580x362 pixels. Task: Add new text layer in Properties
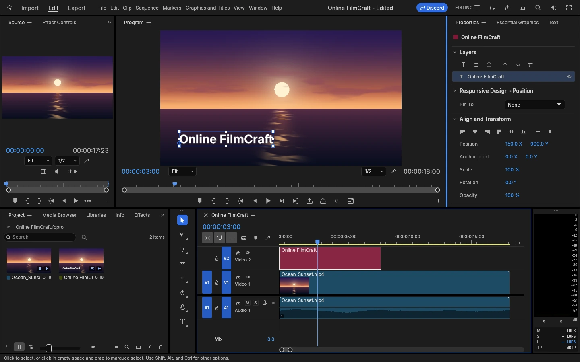[464, 65]
